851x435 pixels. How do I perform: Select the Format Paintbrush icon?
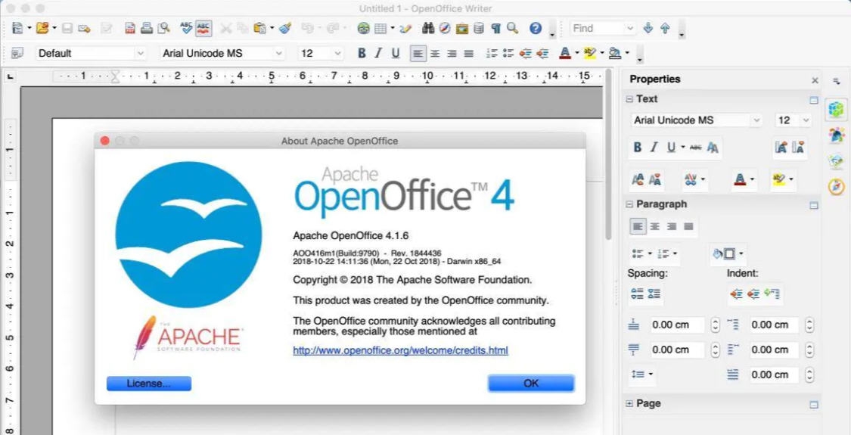pyautogui.click(x=285, y=28)
